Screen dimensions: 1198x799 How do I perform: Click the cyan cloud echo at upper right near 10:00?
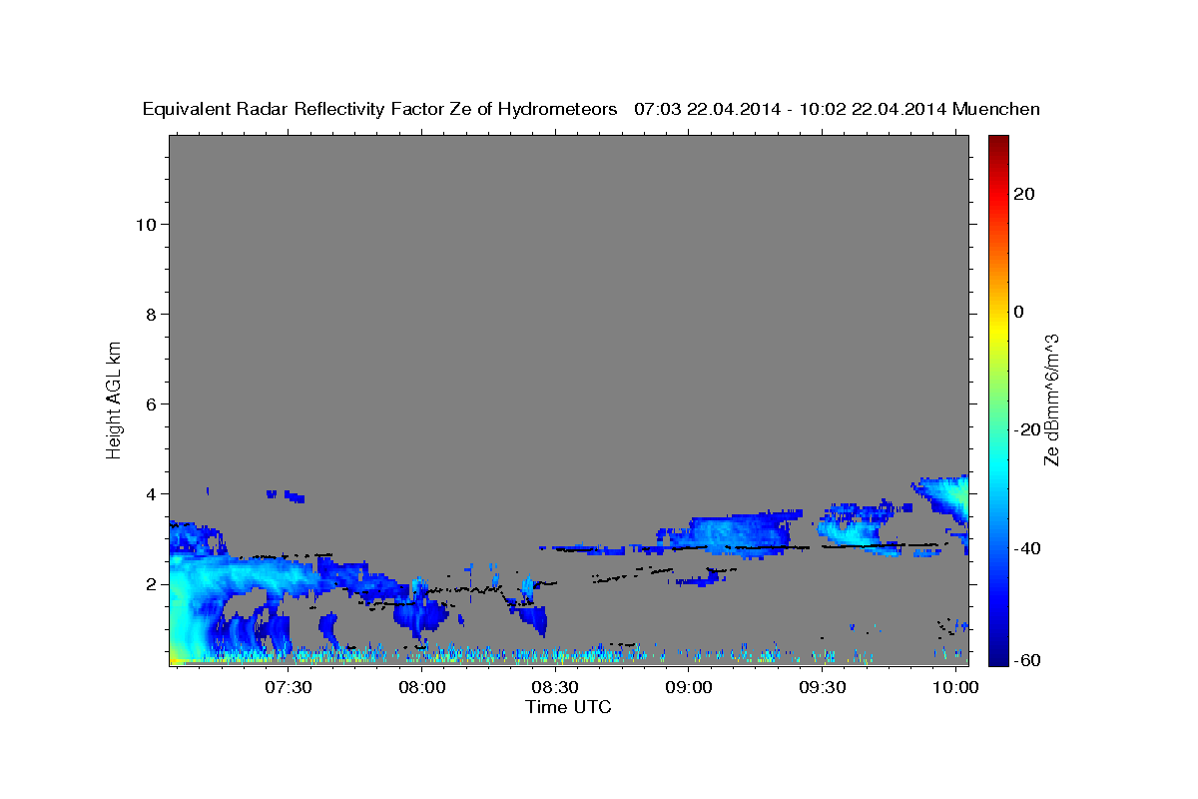(x=946, y=497)
